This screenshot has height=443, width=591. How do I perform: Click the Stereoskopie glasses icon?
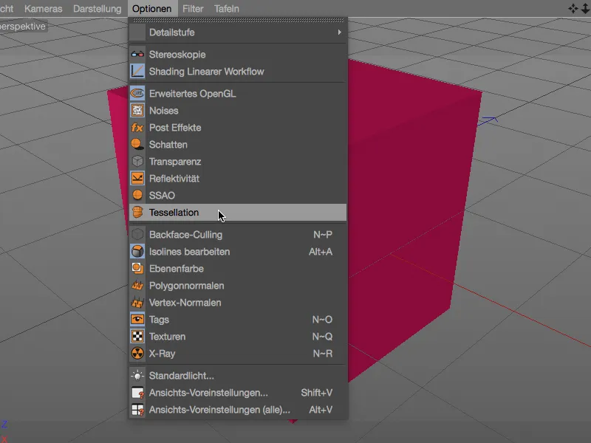[137, 54]
